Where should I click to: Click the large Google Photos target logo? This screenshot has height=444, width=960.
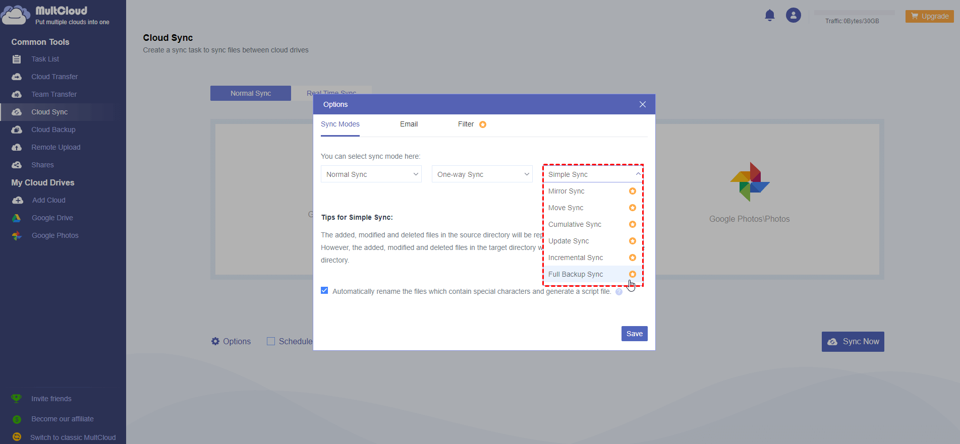click(x=750, y=182)
